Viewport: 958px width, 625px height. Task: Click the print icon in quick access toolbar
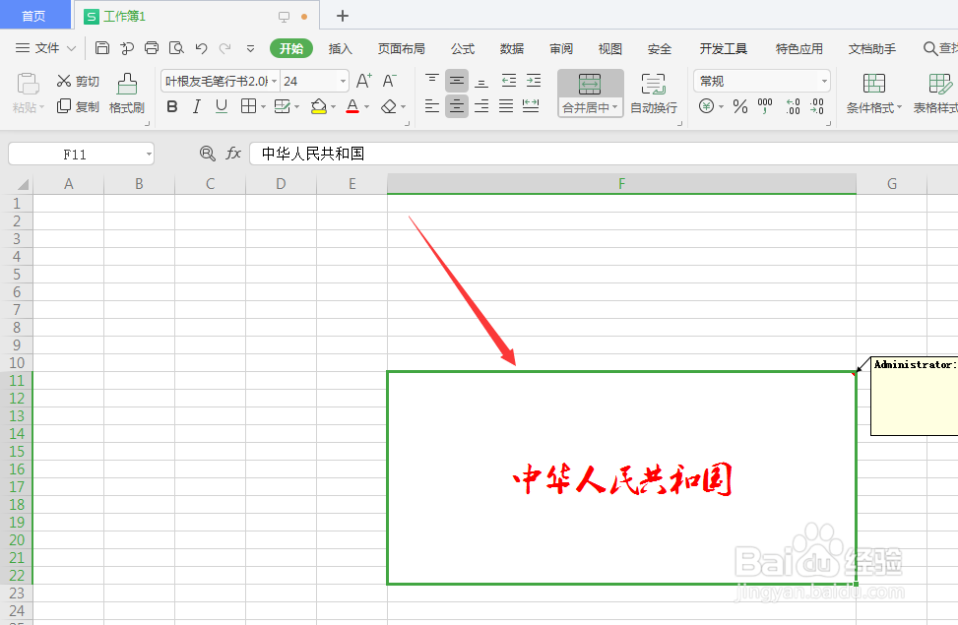coord(151,47)
